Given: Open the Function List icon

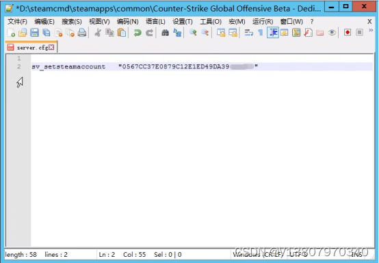Looking at the screenshot, I should tap(308, 32).
